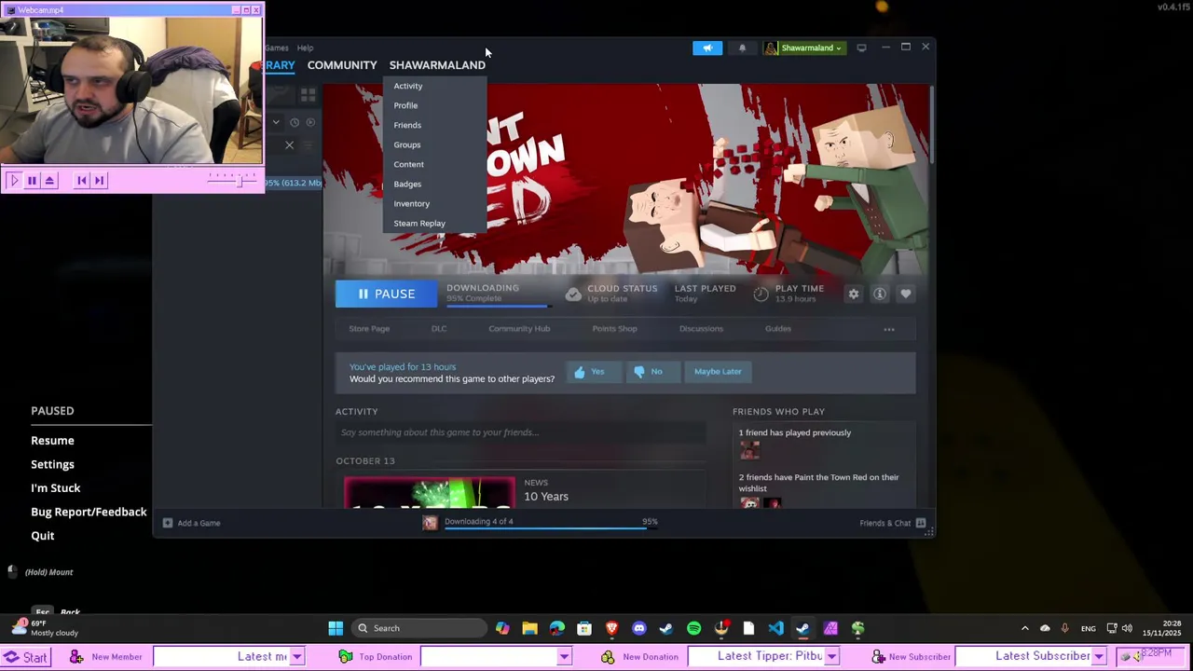The image size is (1193, 671).
Task: Launch Brave browser from the taskbar
Action: [612, 628]
